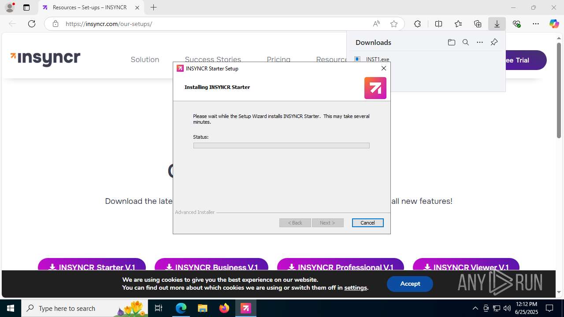
Task: Toggle split screen icon
Action: tap(438, 24)
